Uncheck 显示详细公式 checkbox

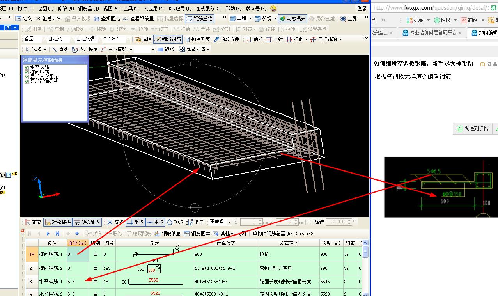(27, 82)
